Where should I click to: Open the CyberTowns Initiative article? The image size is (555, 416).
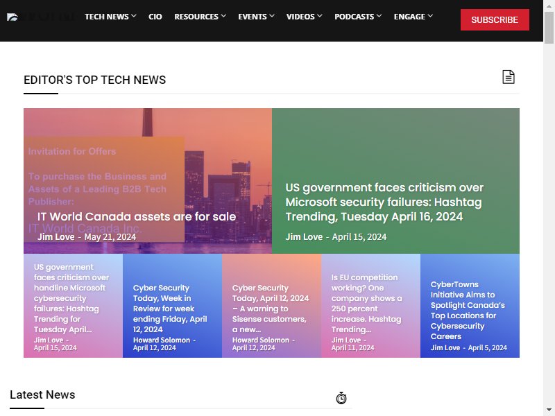click(x=468, y=310)
